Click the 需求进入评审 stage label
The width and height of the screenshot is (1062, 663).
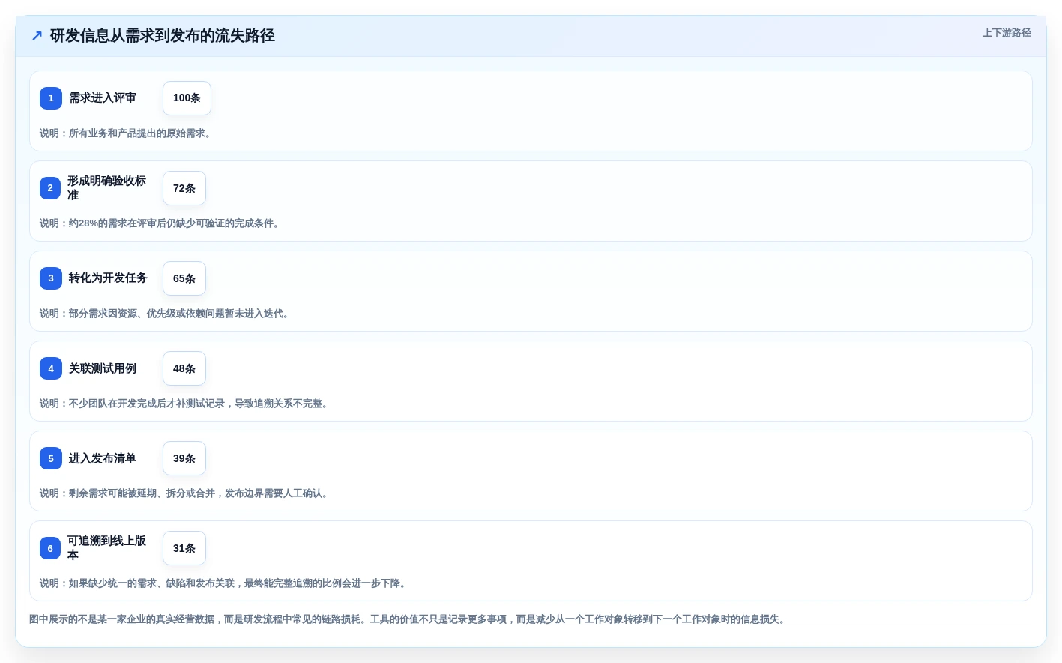click(x=103, y=97)
